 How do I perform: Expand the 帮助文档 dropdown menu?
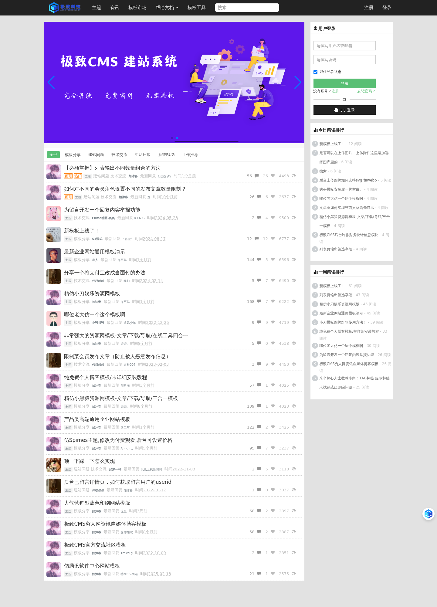[167, 8]
